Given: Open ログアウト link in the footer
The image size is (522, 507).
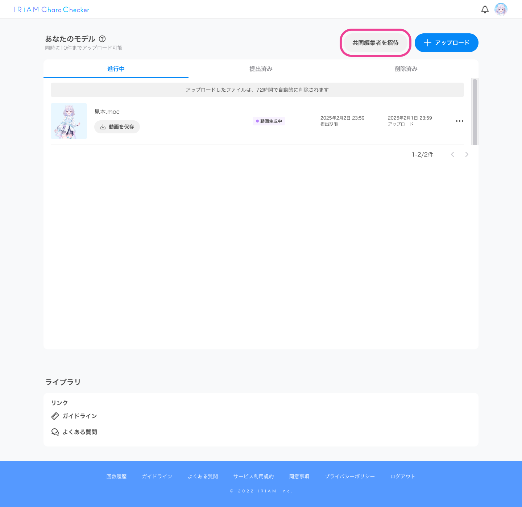Looking at the screenshot, I should 403,477.
